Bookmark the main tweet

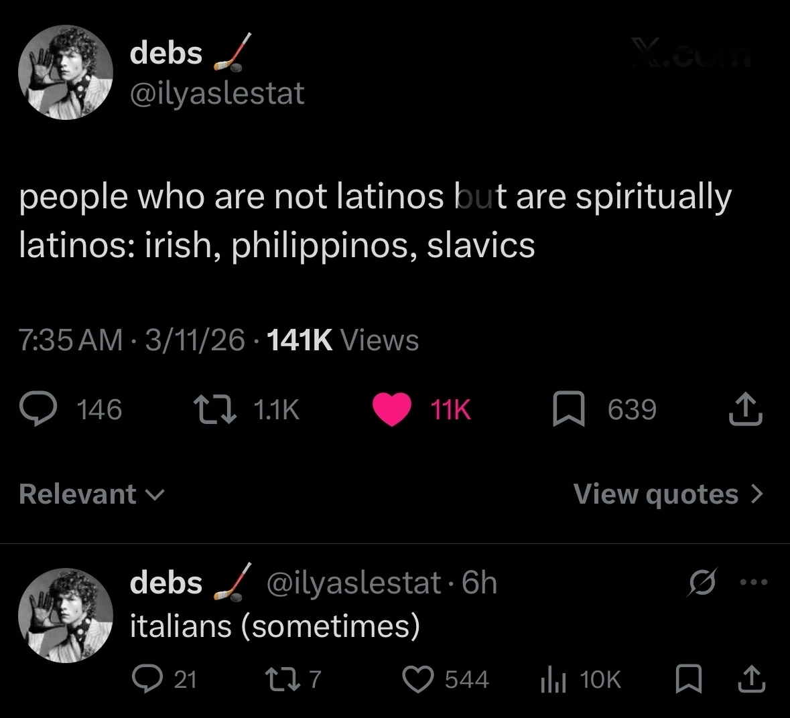pos(569,409)
